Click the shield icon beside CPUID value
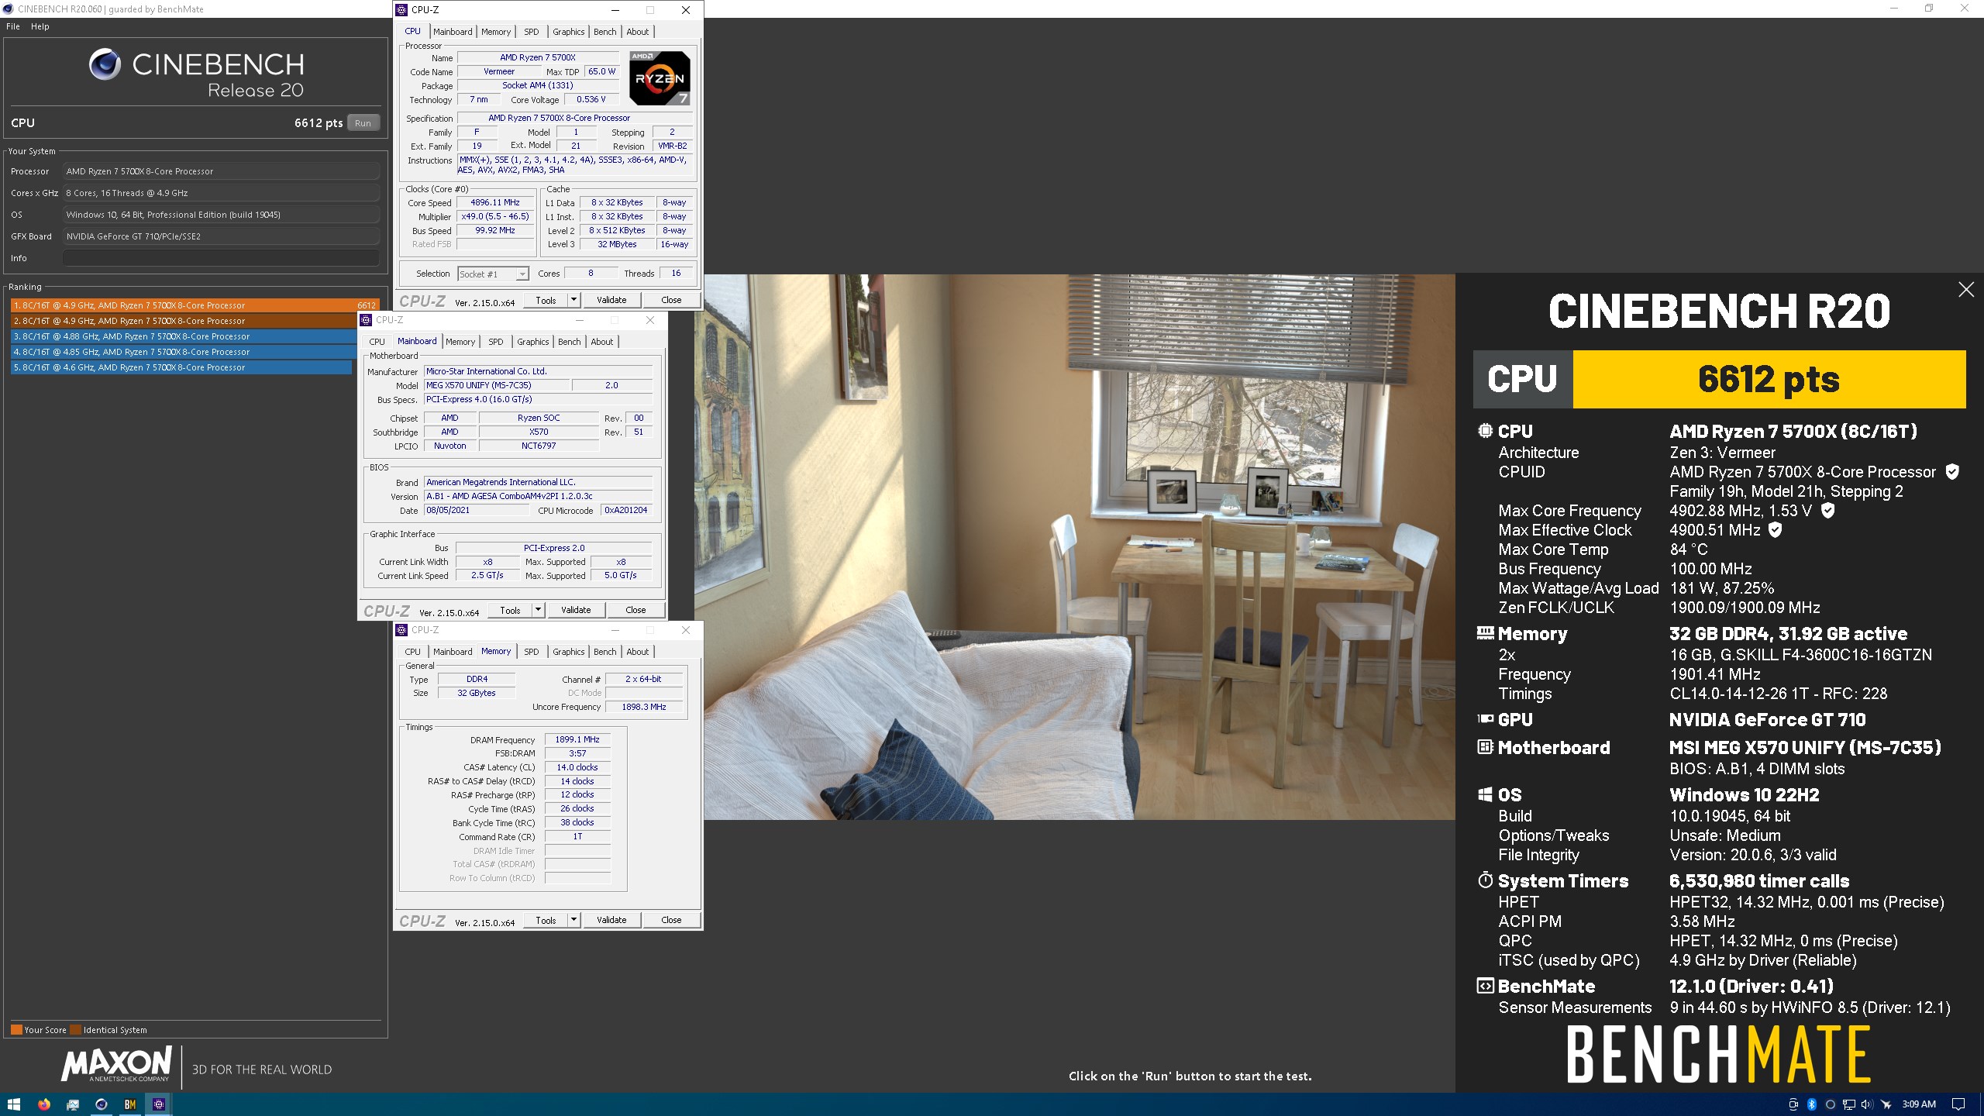The height and width of the screenshot is (1116, 1984). tap(1952, 472)
